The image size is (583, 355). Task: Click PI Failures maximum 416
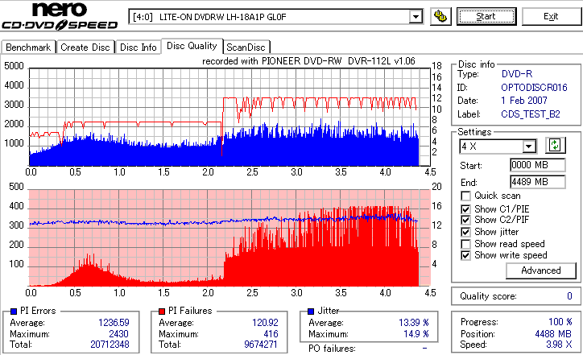tap(271, 334)
